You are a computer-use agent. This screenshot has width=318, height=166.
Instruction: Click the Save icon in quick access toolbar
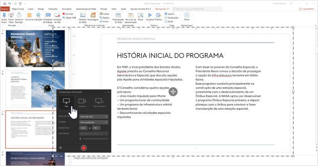(5, 4)
